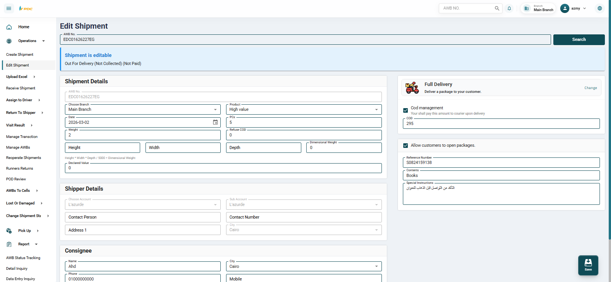This screenshot has height=282, width=611.
Task: Open Runners Returns page
Action: [x=19, y=169]
